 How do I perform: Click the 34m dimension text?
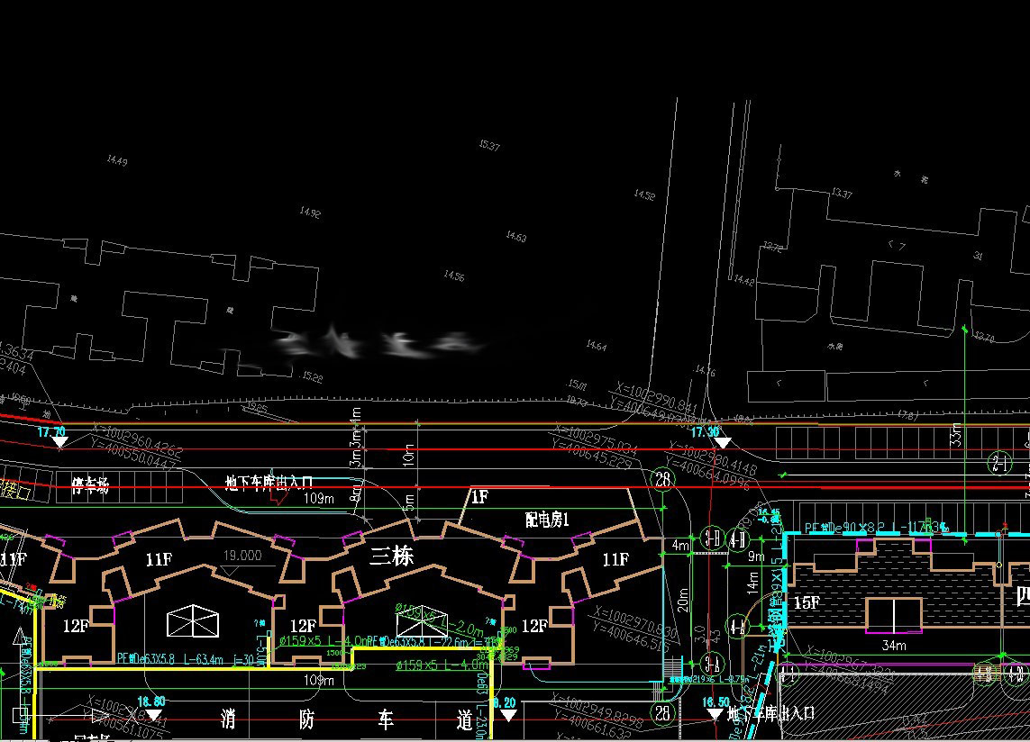(893, 645)
